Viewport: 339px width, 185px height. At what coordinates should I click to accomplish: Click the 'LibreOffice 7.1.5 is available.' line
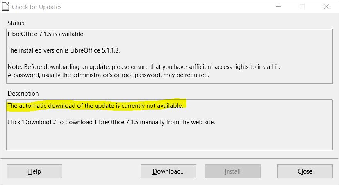[x=46, y=34]
